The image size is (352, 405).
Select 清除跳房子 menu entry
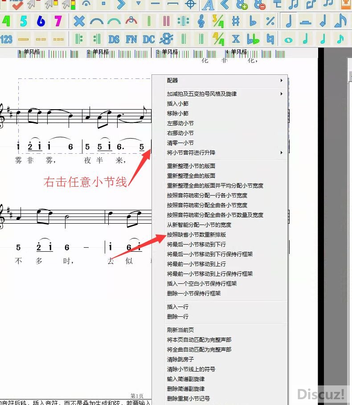tap(180, 359)
